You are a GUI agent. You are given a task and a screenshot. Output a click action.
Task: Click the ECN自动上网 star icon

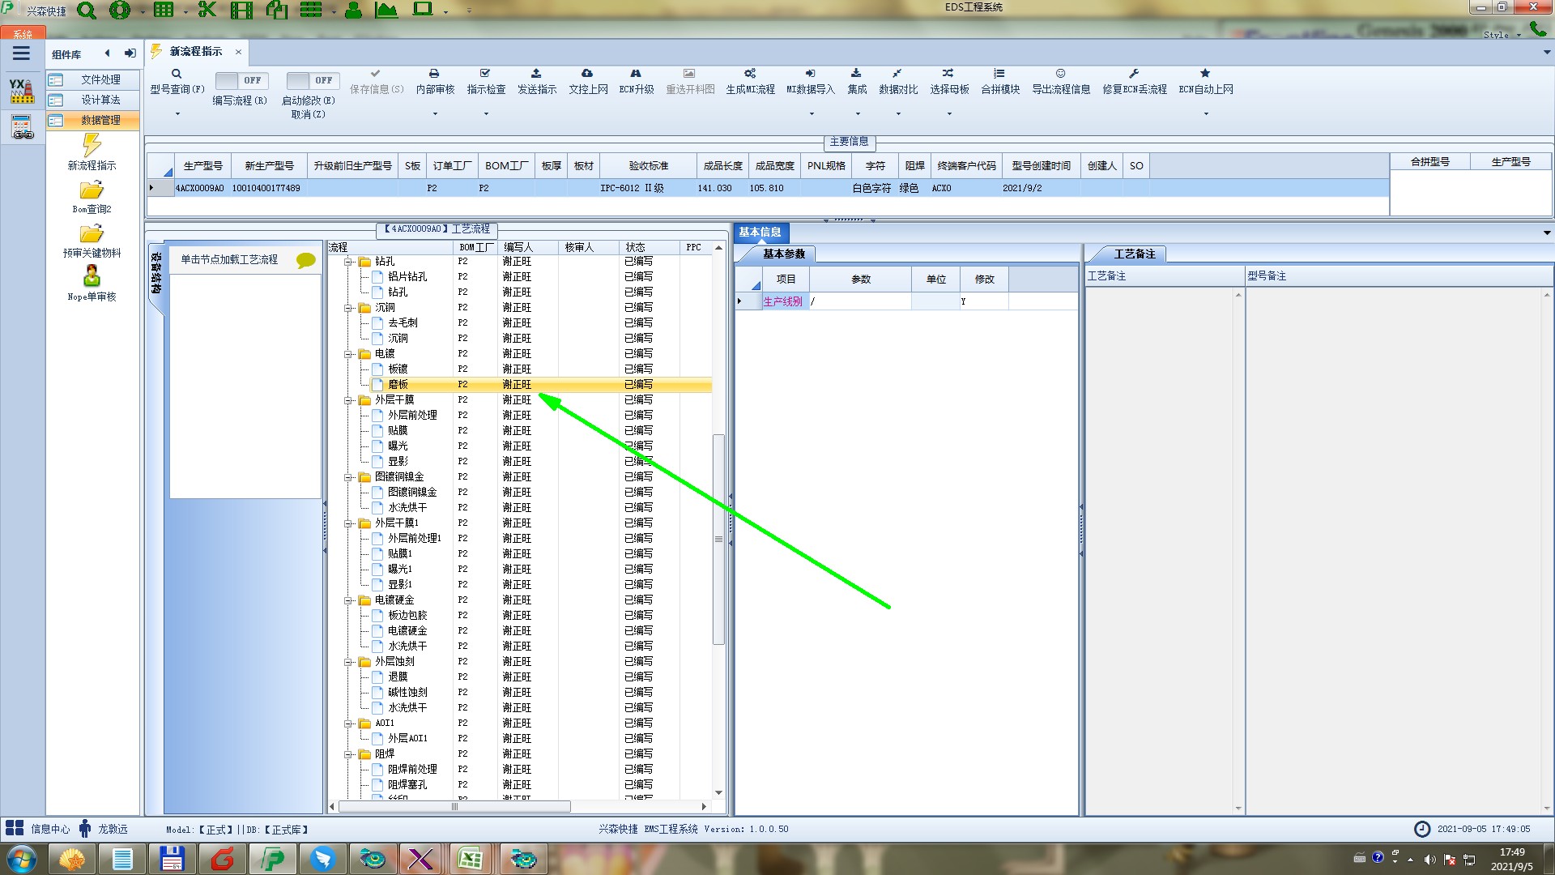[1205, 74]
